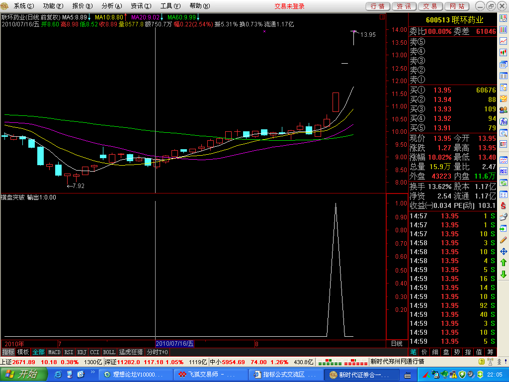Click the 网站 button at top right

[457, 6]
